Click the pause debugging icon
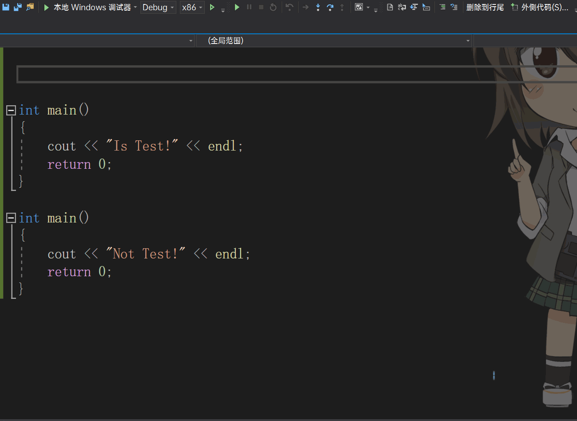The image size is (577, 421). pyautogui.click(x=249, y=7)
